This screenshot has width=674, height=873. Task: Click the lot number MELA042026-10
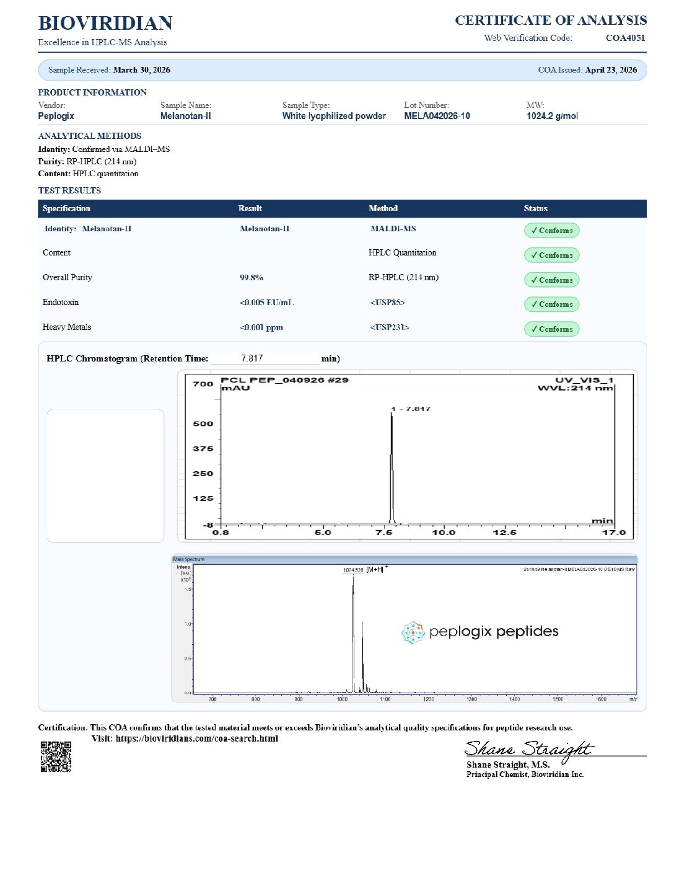click(x=437, y=116)
